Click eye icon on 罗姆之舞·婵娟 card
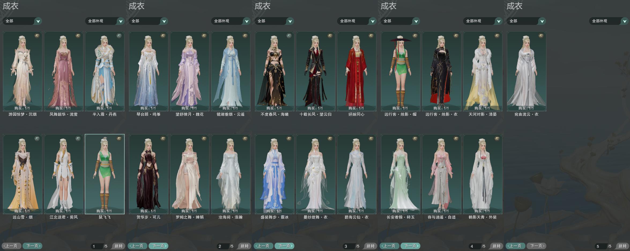This screenshot has height=251, width=630. [204, 138]
